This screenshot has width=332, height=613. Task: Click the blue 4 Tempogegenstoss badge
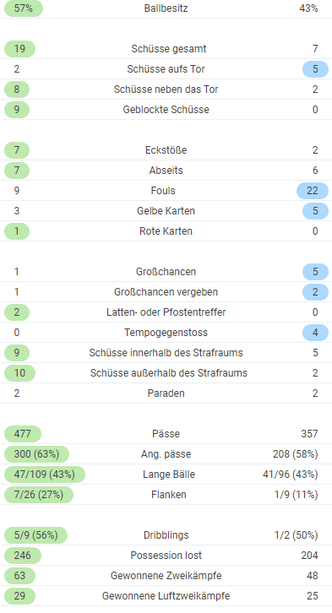315,333
